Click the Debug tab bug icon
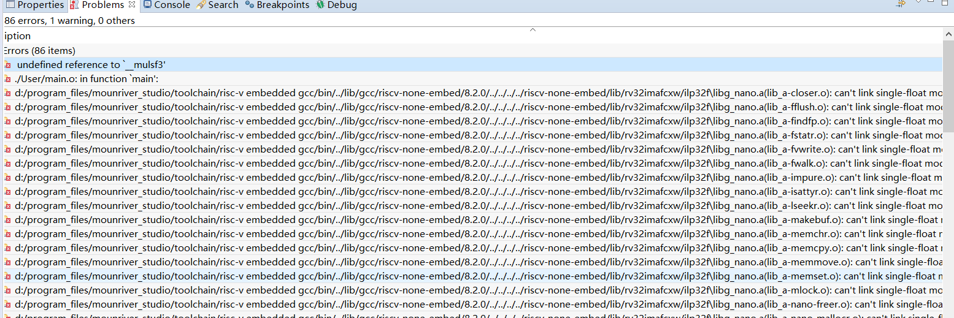The height and width of the screenshot is (318, 954). tap(320, 5)
